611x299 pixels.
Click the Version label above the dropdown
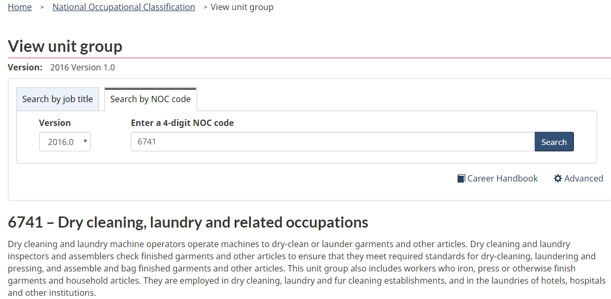coord(55,123)
